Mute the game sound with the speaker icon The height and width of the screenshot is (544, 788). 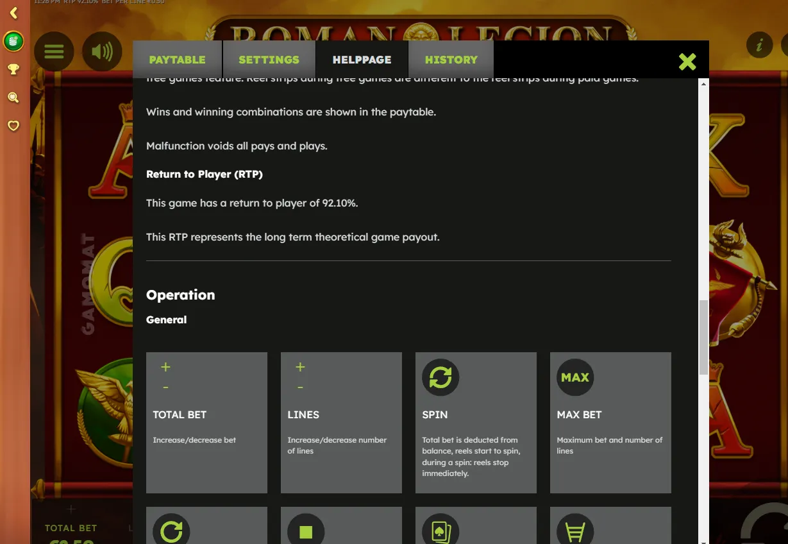pos(102,51)
